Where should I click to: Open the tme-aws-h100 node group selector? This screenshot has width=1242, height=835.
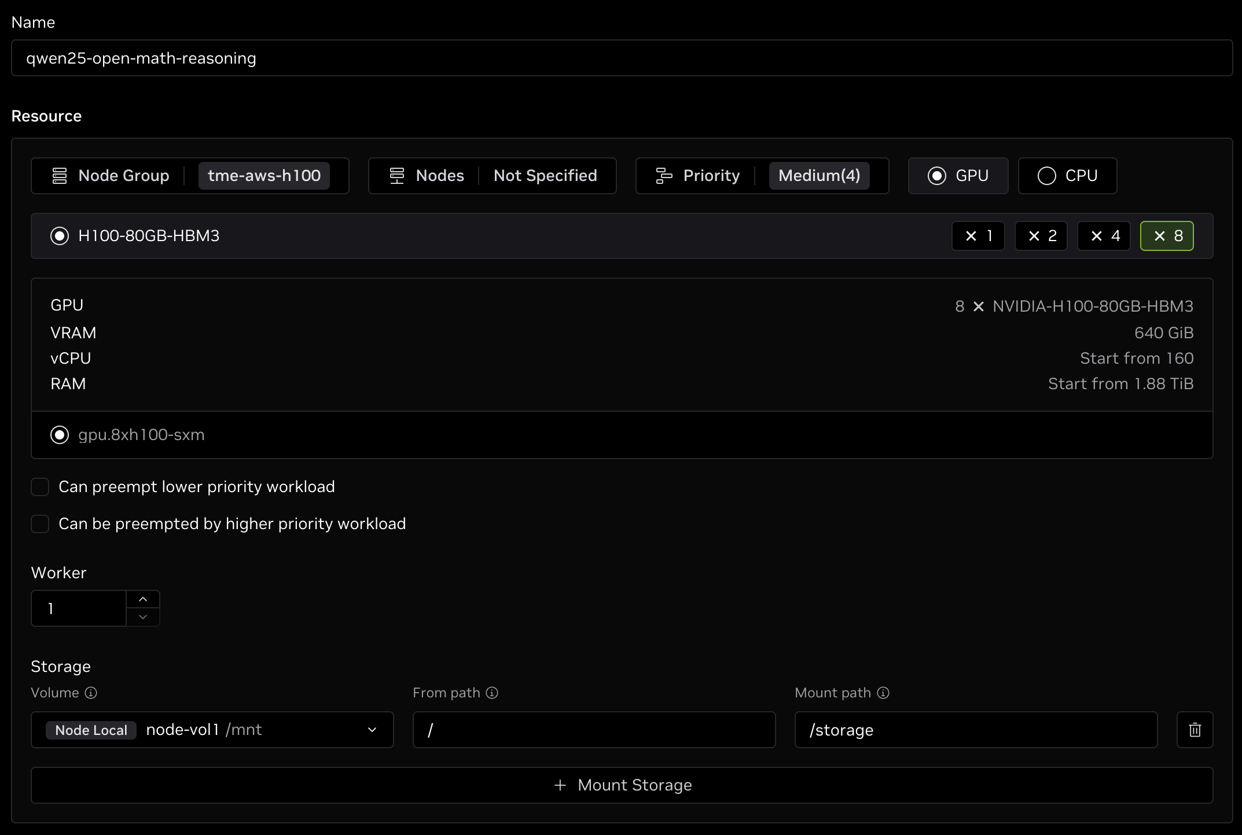264,176
